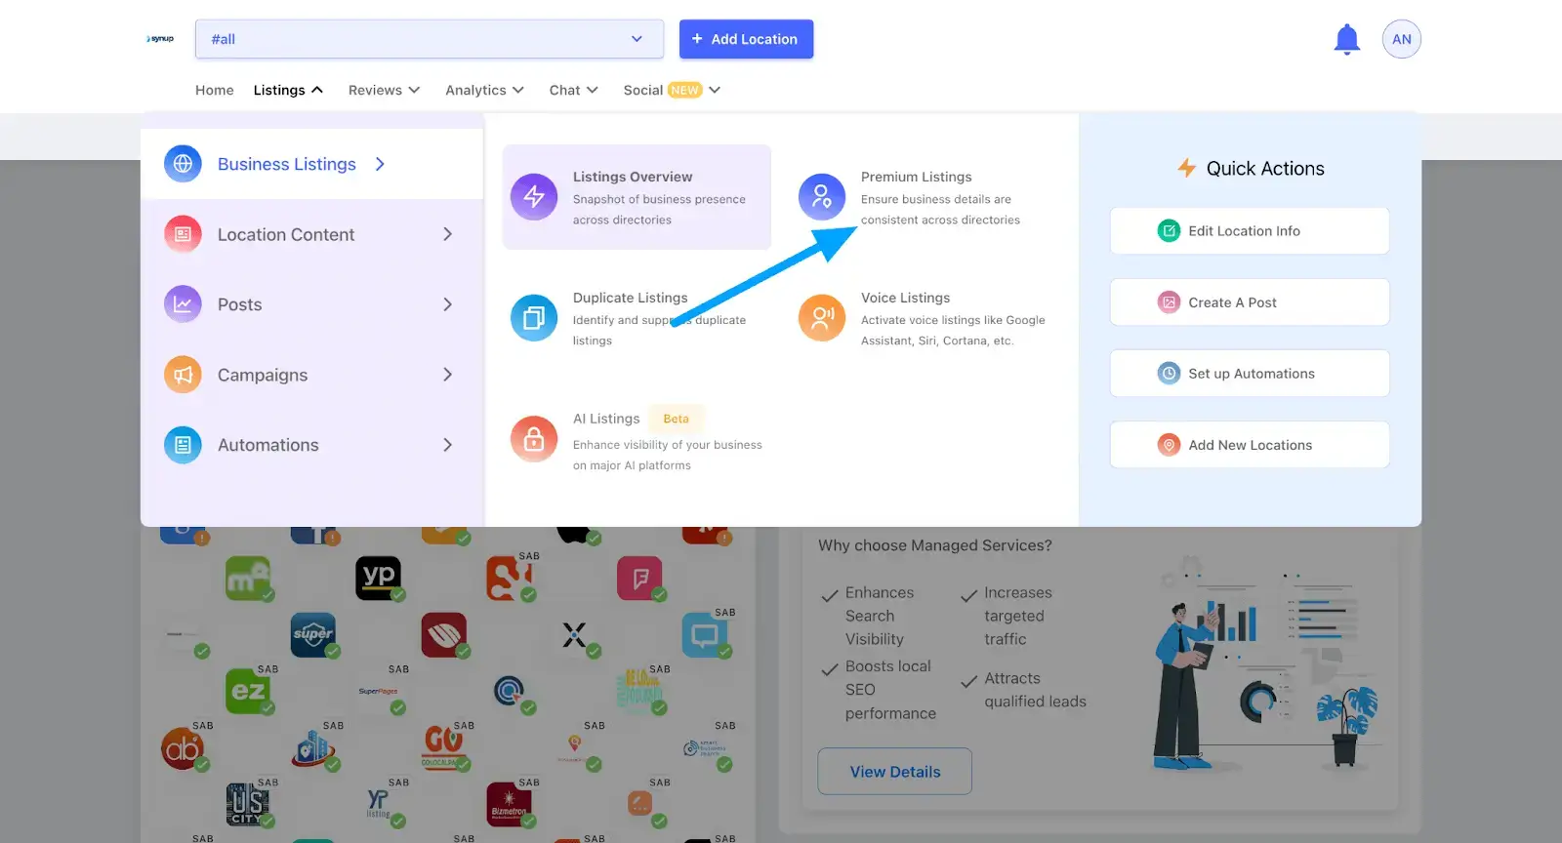Click the Voice Listings speaking icon
The width and height of the screenshot is (1562, 843).
822,318
